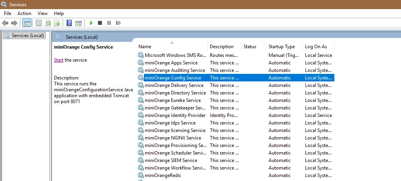Open the blue Help toolbar icon

(69, 23)
